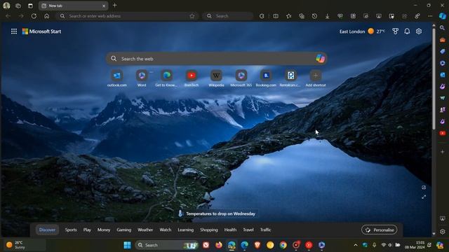Open Favourites from the toolbar
Image resolution: width=449 pixels, height=252 pixels.
pos(288,16)
